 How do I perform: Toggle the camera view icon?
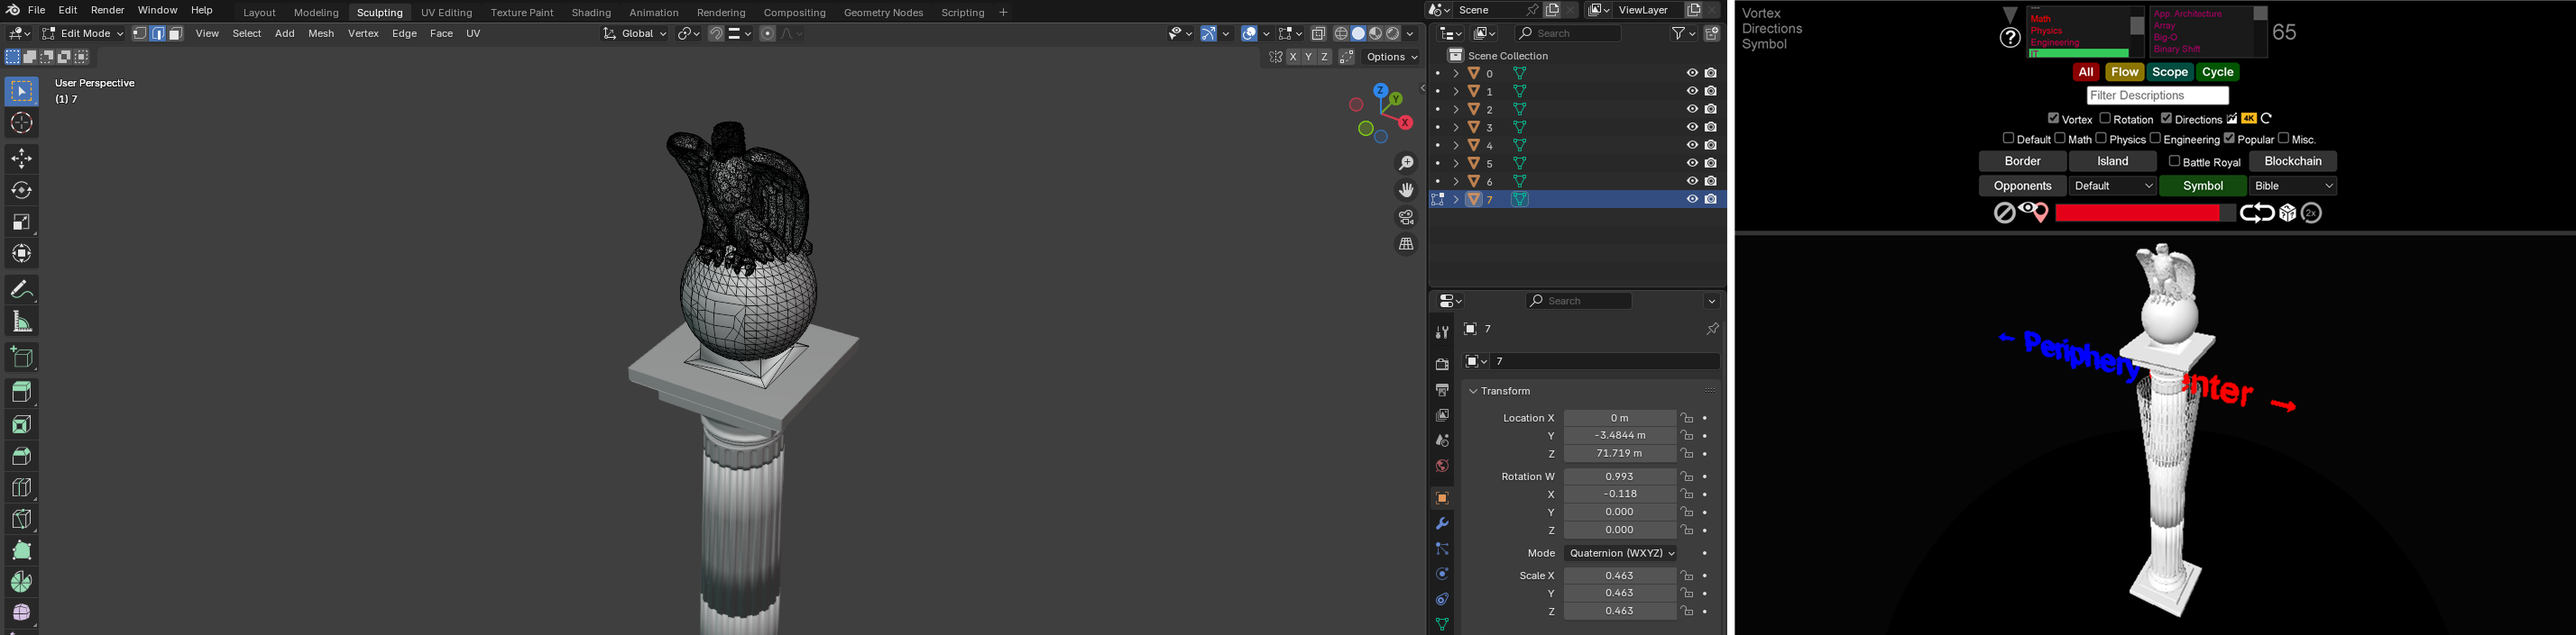1406,218
